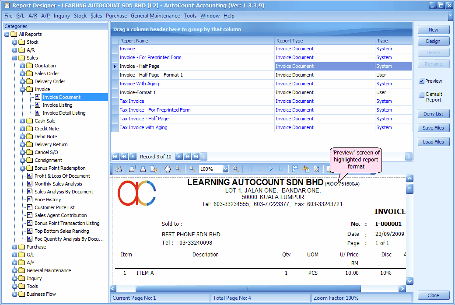Click the New button

coord(434,30)
